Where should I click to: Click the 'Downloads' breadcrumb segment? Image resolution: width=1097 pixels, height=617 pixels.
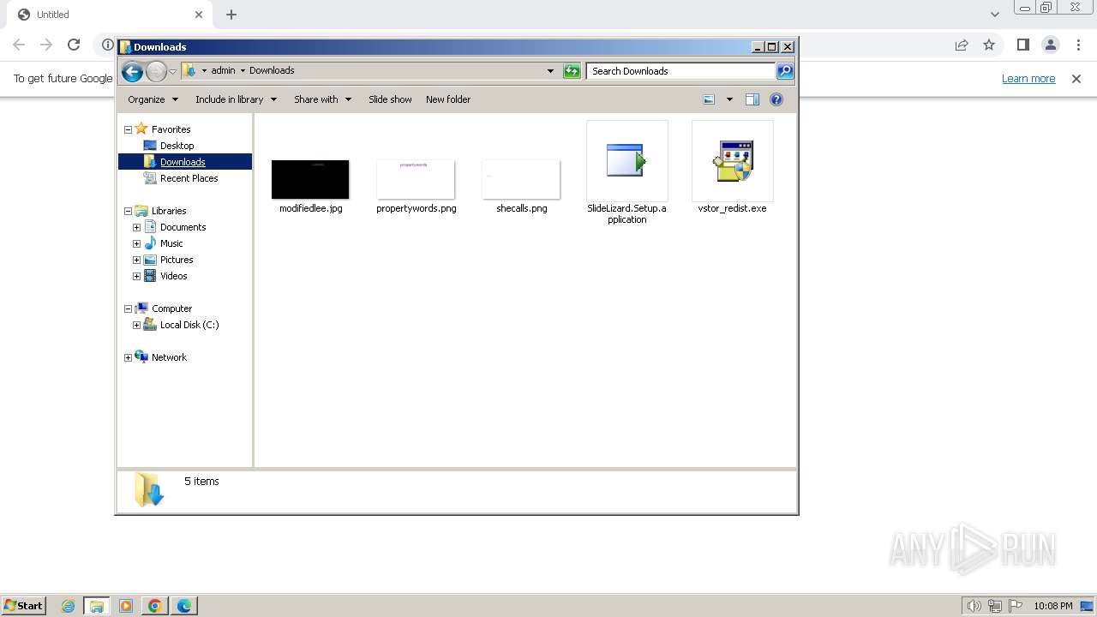(272, 70)
